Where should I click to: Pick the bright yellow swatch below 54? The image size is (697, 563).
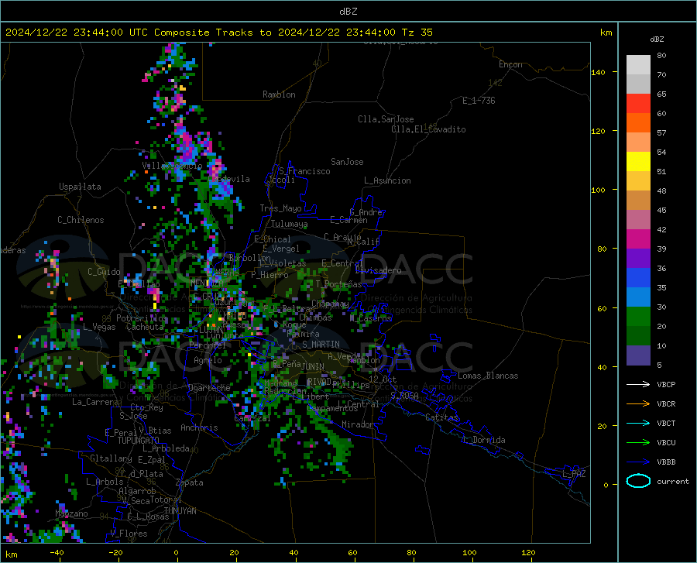point(638,162)
